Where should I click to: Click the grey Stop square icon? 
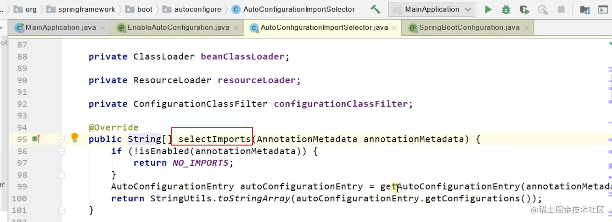561,9
